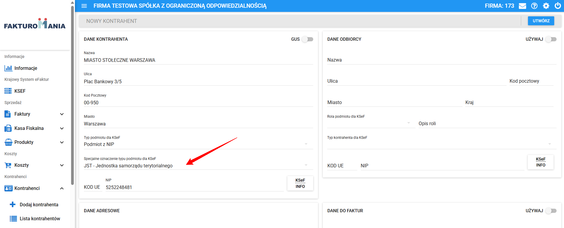Open Rola podmiotu dla KSeF dropdown
564x228 pixels.
[x=371, y=123]
